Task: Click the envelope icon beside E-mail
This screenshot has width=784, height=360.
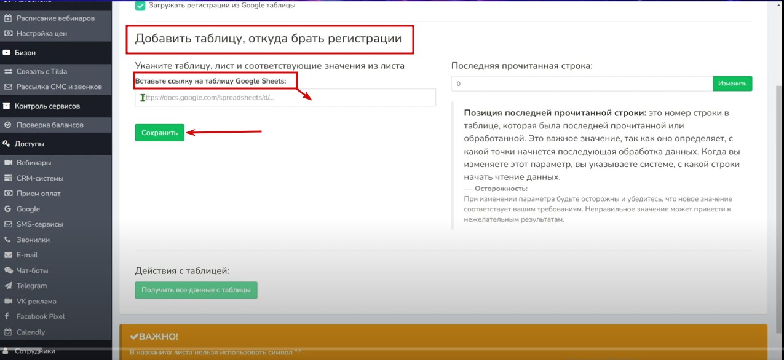Action: coord(8,255)
